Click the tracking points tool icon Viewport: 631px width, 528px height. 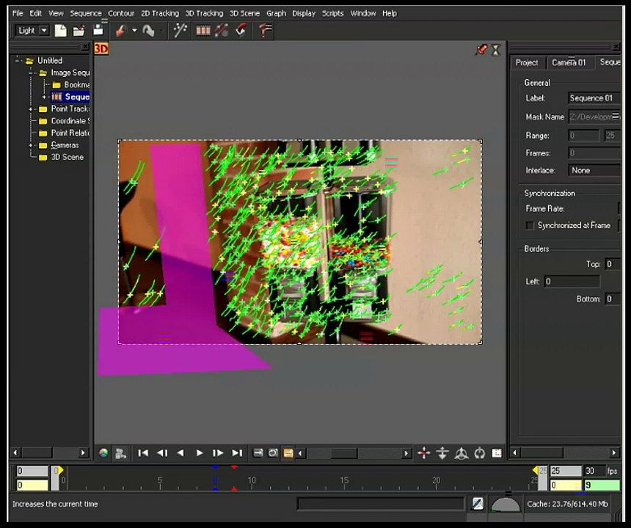222,31
